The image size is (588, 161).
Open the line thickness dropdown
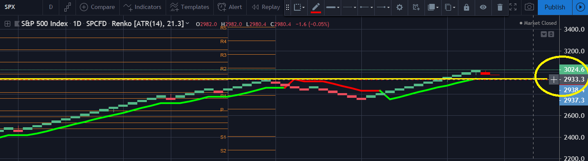coord(333,7)
